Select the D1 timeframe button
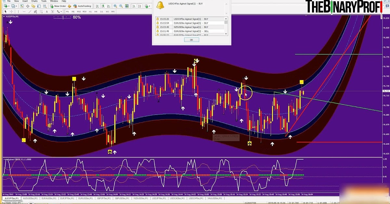The image size is (390, 204). tap(101, 12)
